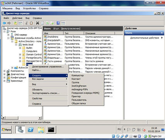Select Computers folder in tree
This screenshot has width=165, height=140.
coord(32,51)
